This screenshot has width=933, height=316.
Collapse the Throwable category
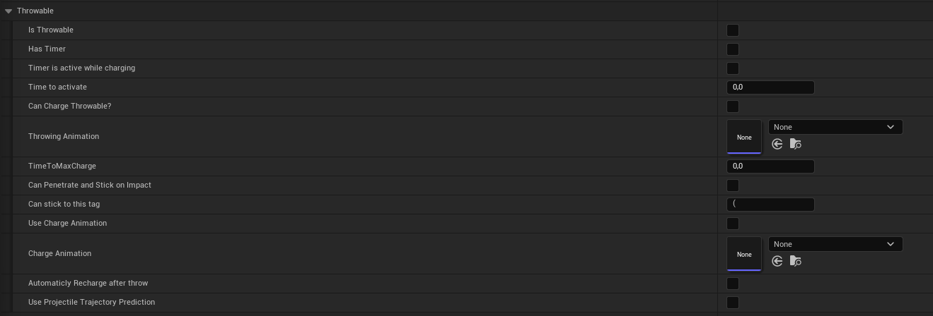point(8,11)
